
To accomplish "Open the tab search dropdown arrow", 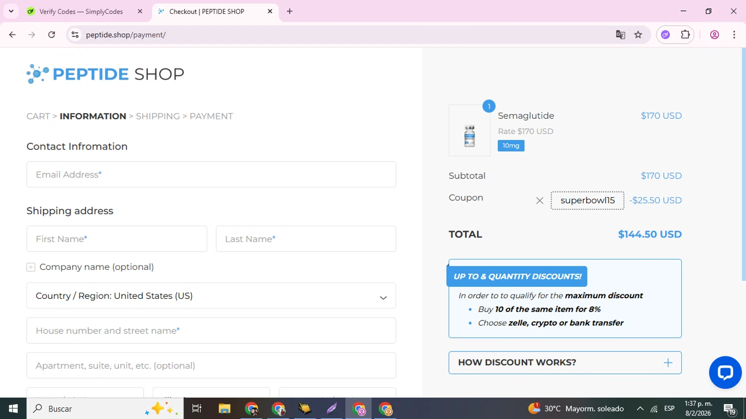I will coord(11,11).
